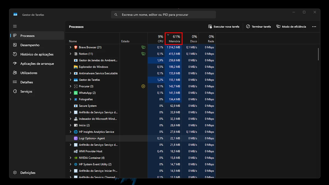Click the Brave Browser process icon
Viewport: 329px width, 185px height.
[76, 47]
